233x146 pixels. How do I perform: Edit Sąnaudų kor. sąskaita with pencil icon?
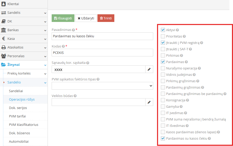coord(149,69)
